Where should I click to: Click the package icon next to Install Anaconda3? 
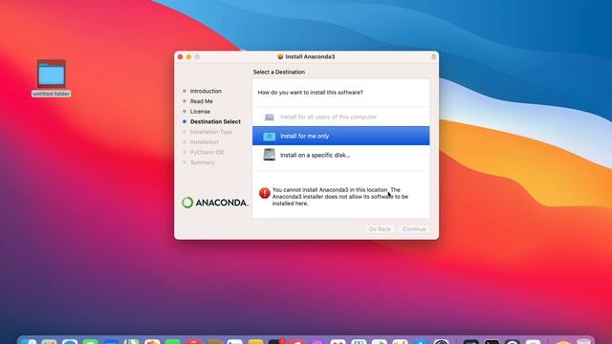(280, 56)
